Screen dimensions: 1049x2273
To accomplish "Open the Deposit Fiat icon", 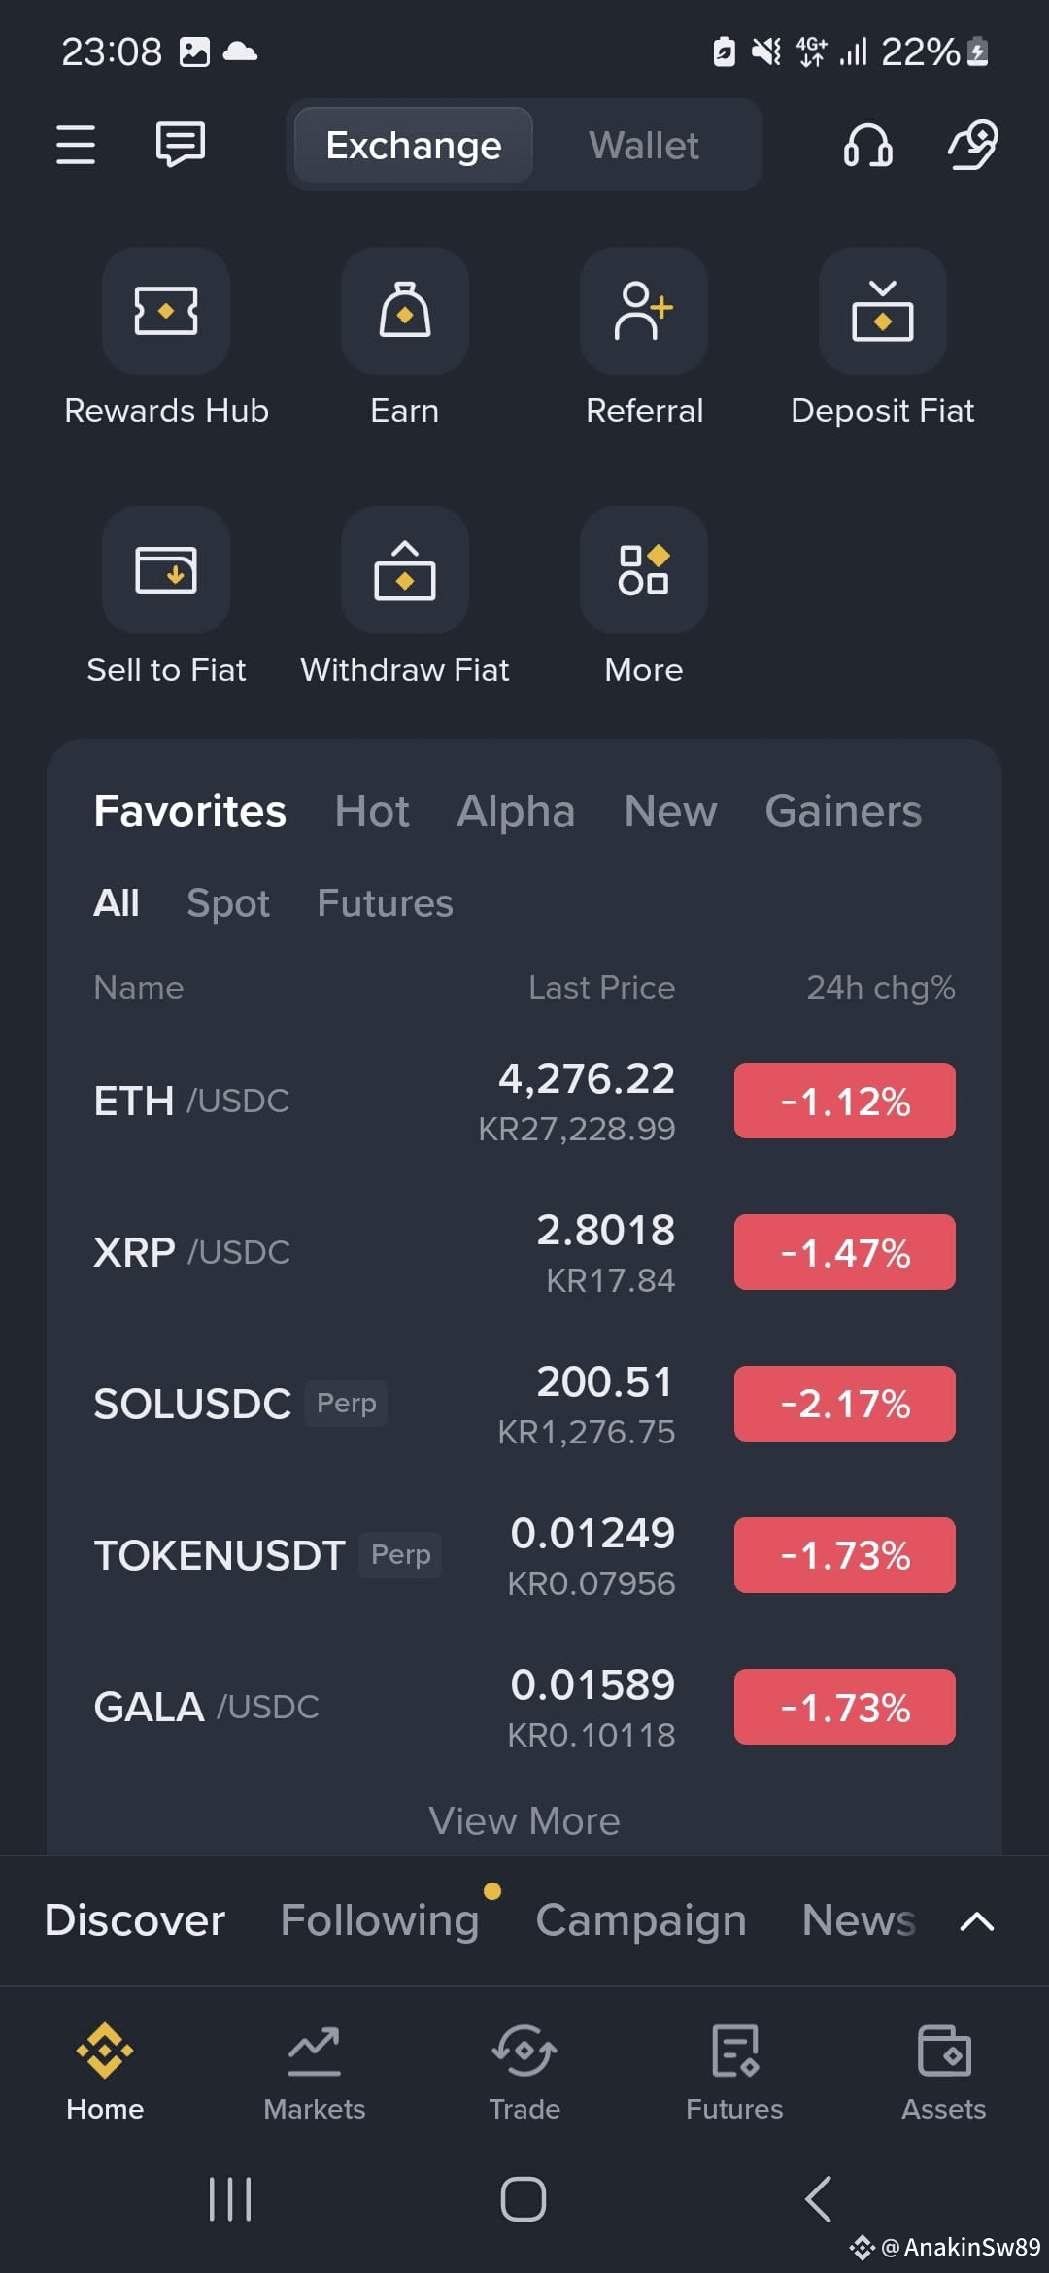I will [x=883, y=311].
